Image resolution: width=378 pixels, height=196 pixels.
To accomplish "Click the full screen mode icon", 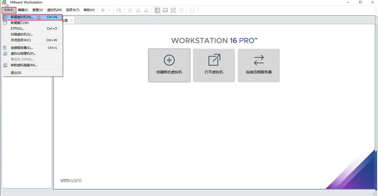I will click(x=173, y=10).
